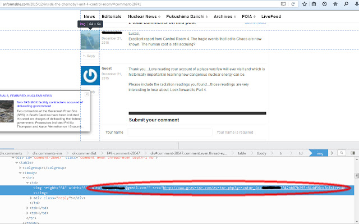This screenshot has width=359, height=224.
Task: Click the FEATURED, NUCLEAR NEWS category link
Action: click(31, 95)
